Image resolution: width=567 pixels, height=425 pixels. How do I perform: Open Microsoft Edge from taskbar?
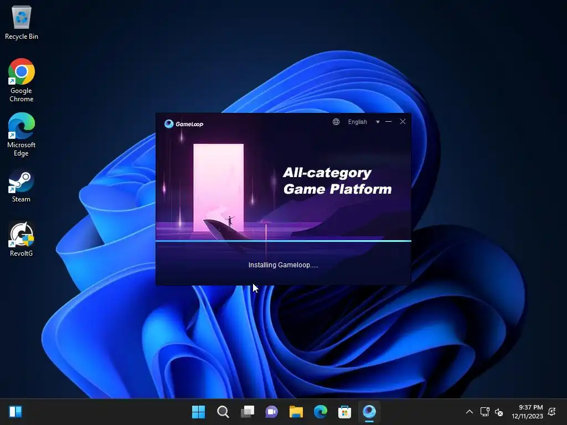click(321, 412)
